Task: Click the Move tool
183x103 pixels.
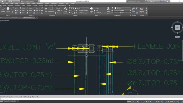Action: tap(22, 8)
